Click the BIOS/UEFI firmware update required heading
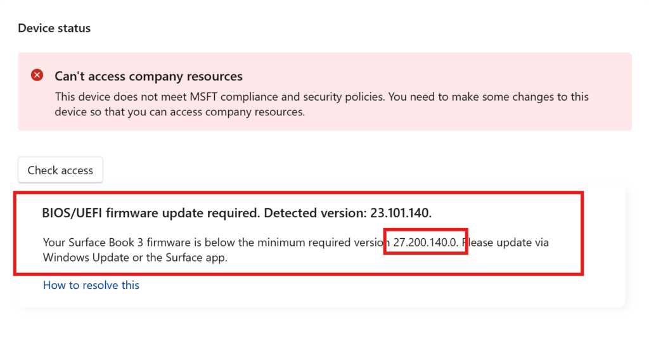 [x=150, y=213]
